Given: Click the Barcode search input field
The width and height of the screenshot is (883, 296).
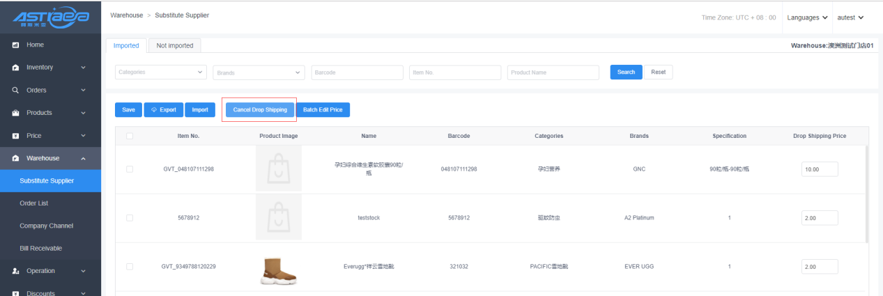Looking at the screenshot, I should click(358, 72).
